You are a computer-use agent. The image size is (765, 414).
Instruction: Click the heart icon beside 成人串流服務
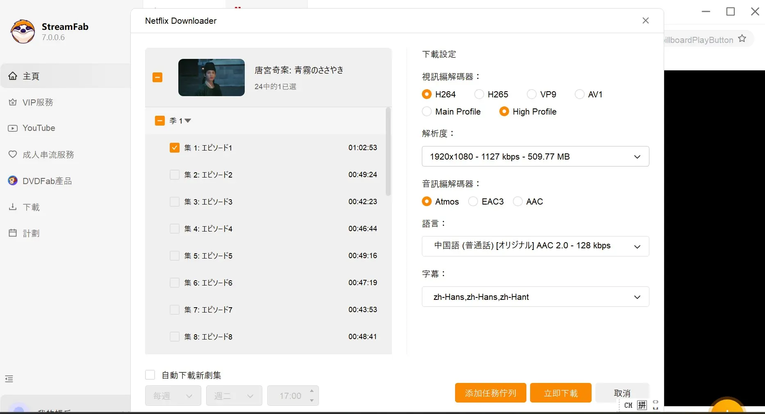coord(13,155)
